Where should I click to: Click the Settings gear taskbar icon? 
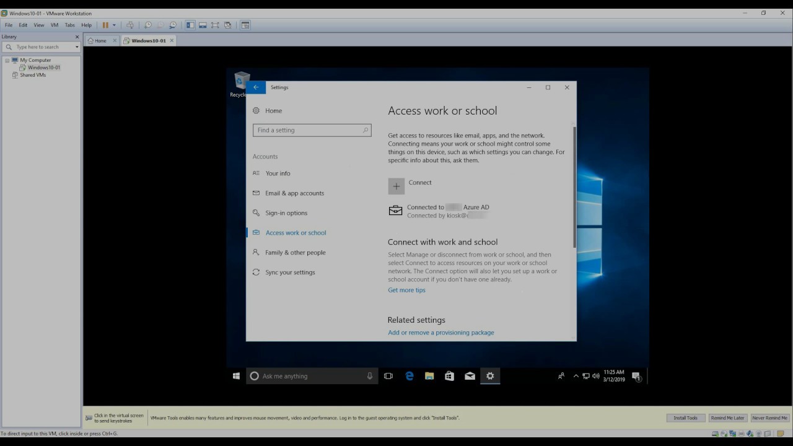click(490, 376)
